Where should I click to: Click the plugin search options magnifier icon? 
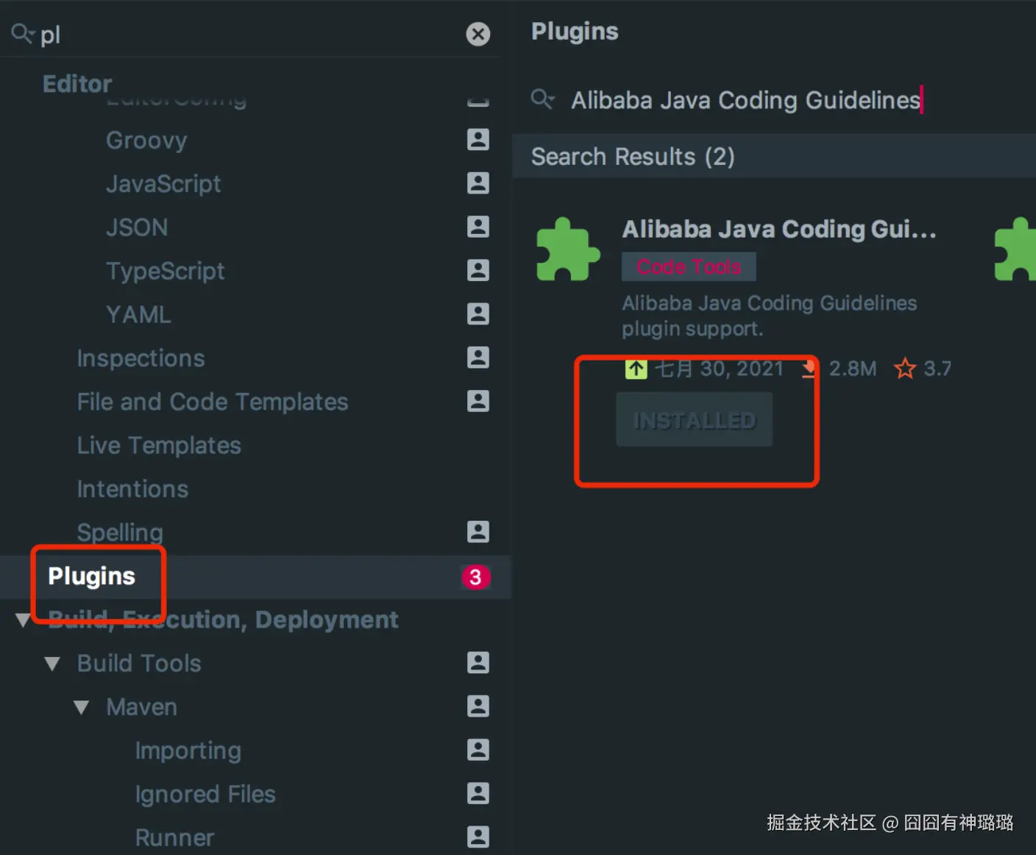(542, 99)
